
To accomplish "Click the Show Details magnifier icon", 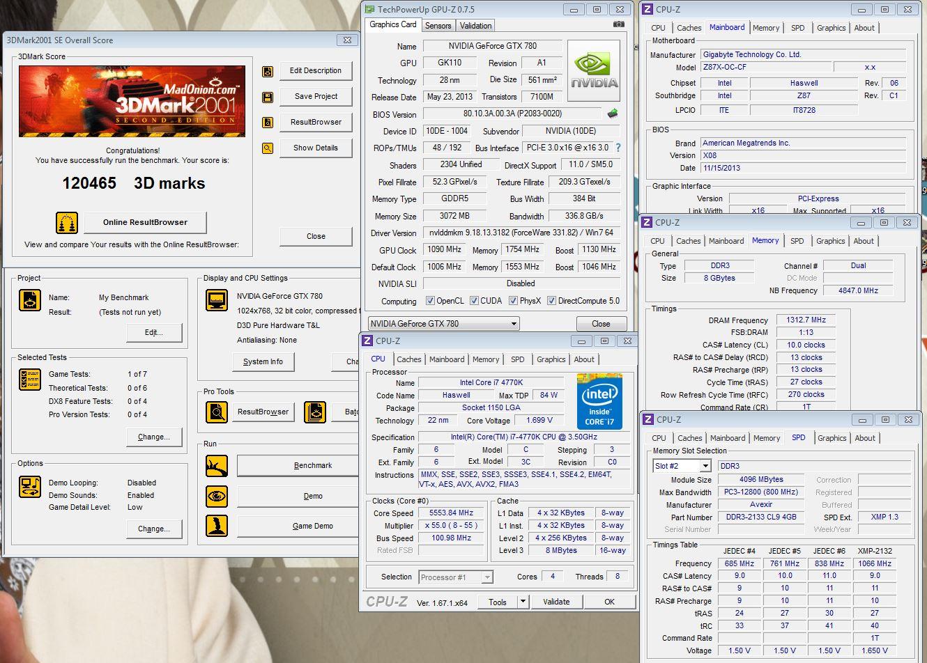I will (x=268, y=148).
